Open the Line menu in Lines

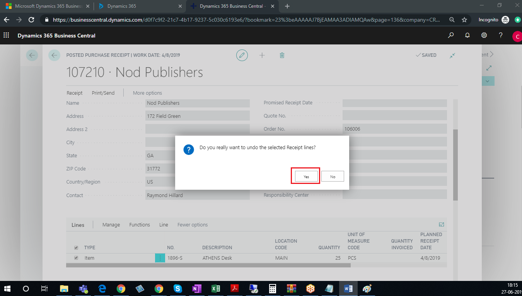[x=164, y=225]
